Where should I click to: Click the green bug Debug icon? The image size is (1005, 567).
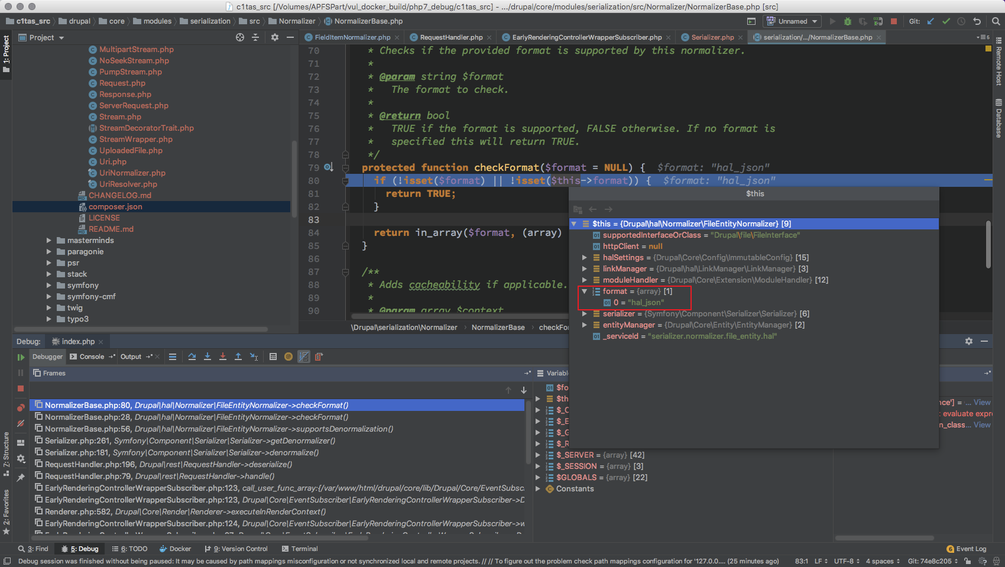coord(848,21)
